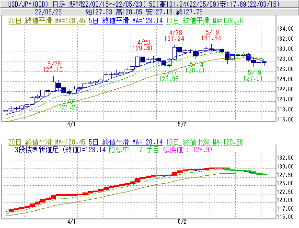This screenshot has width=299, height=228.
Task: Click the first green block in lower chart
Action: (x=227, y=169)
